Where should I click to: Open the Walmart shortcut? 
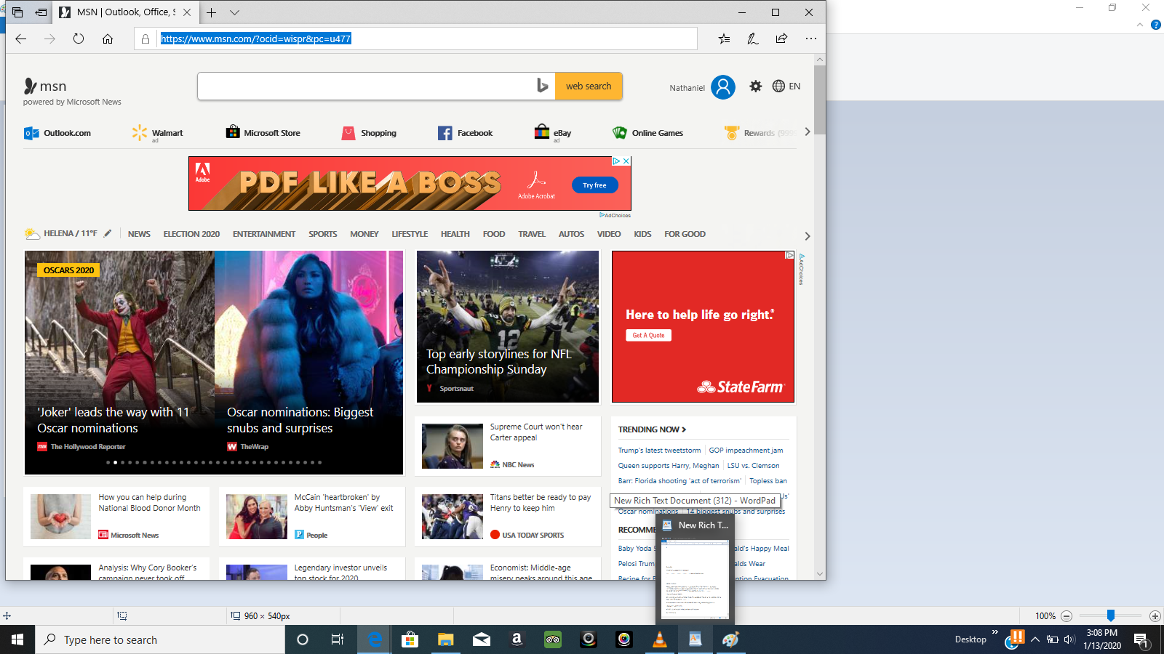click(157, 133)
